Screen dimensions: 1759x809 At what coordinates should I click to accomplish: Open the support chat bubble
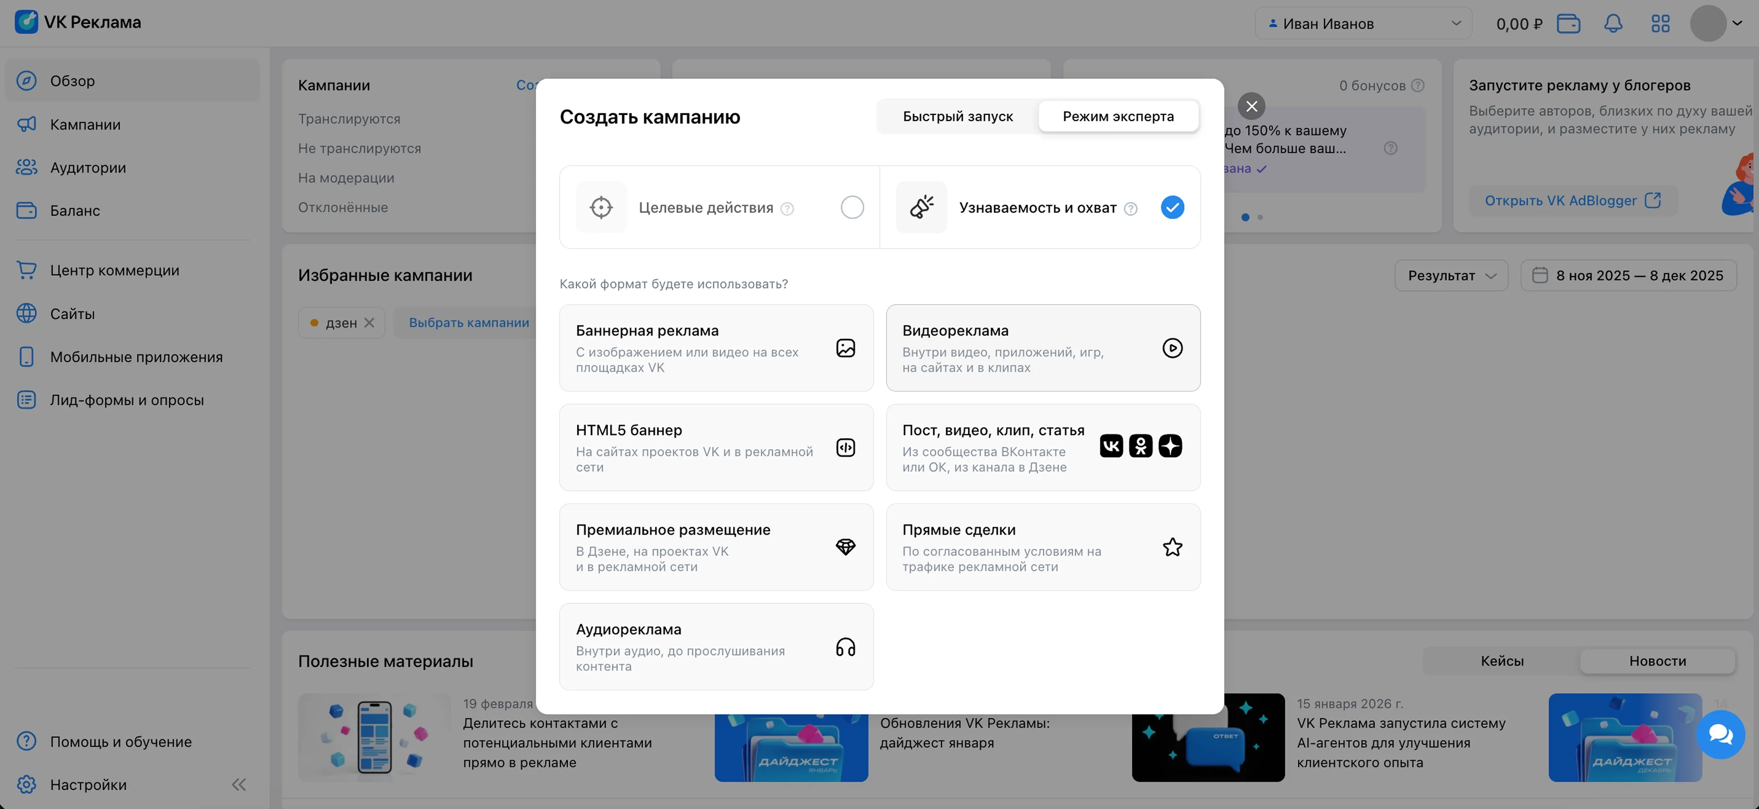1720,734
